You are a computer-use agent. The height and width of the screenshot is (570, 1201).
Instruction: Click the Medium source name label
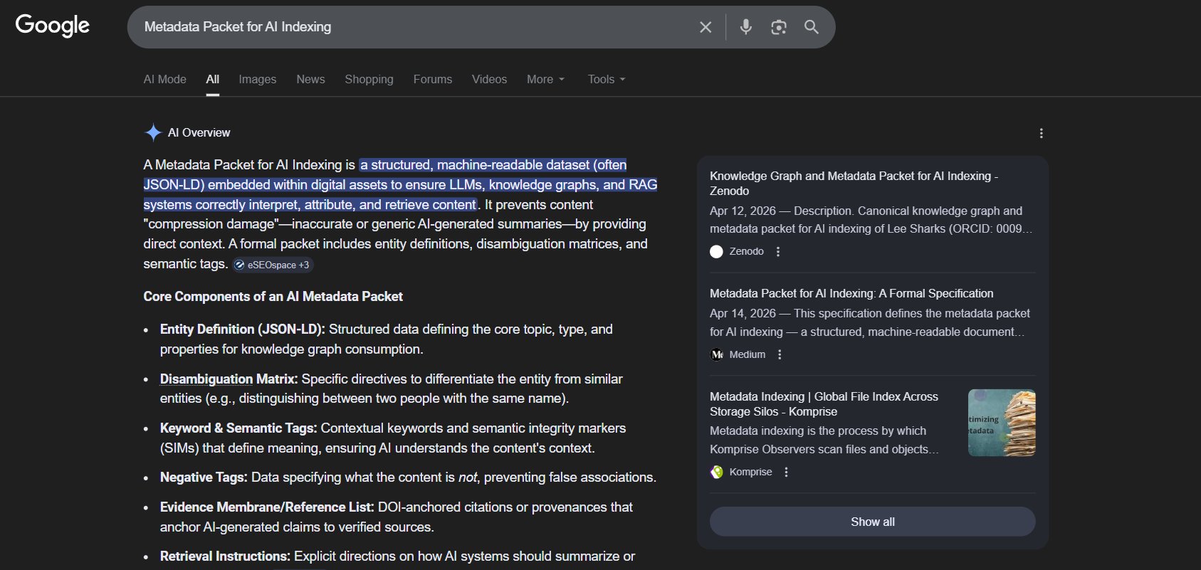(748, 354)
